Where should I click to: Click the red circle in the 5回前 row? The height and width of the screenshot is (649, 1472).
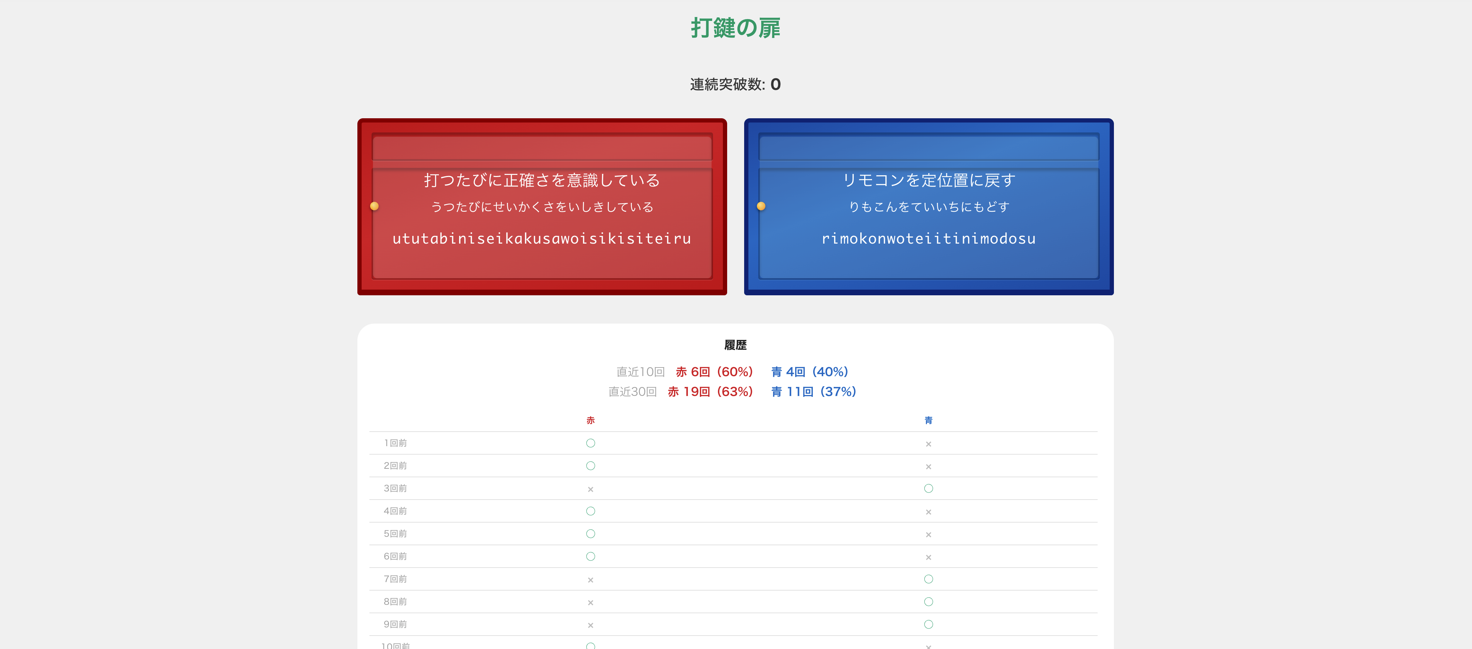point(590,534)
